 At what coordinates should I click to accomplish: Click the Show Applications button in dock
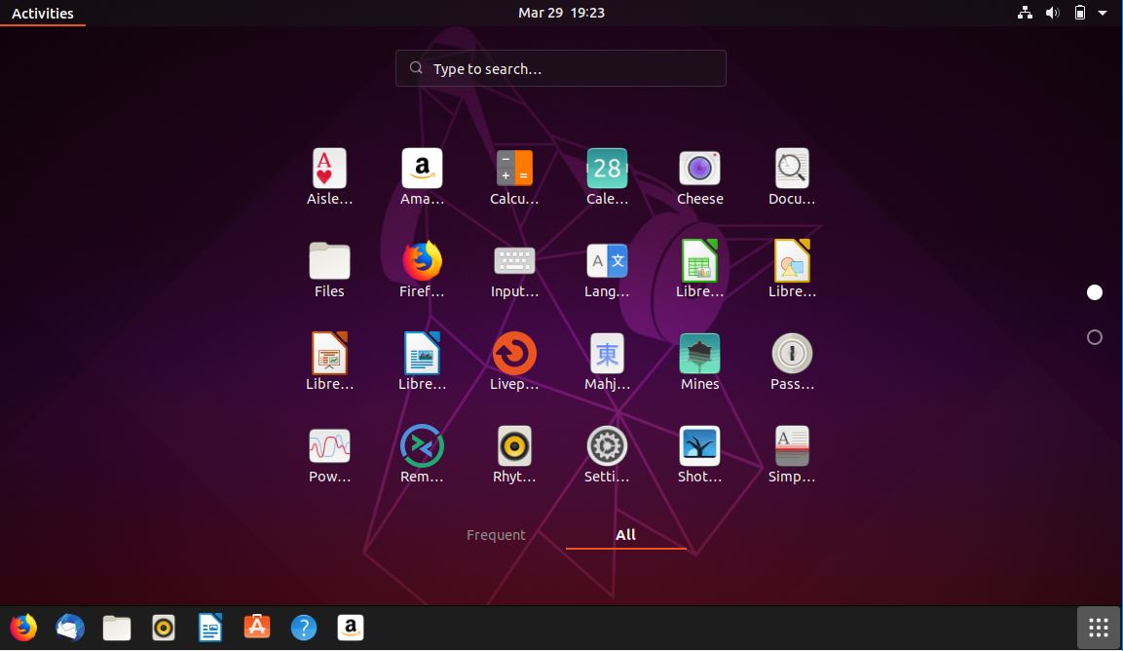click(x=1098, y=627)
